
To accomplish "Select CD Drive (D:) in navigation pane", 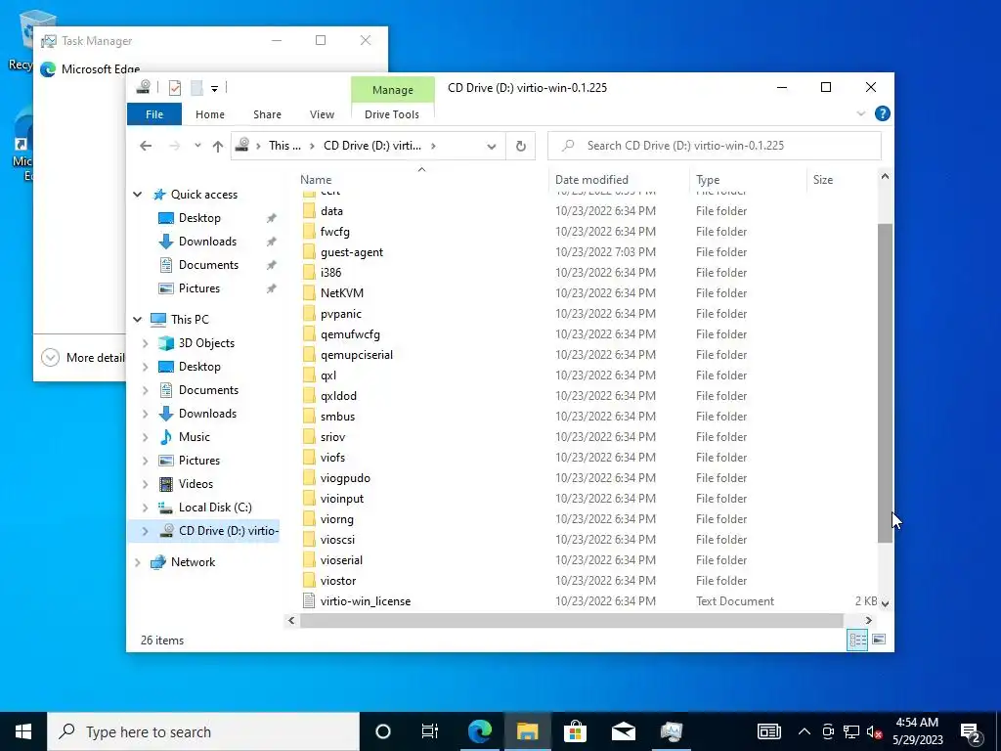I will 228,531.
